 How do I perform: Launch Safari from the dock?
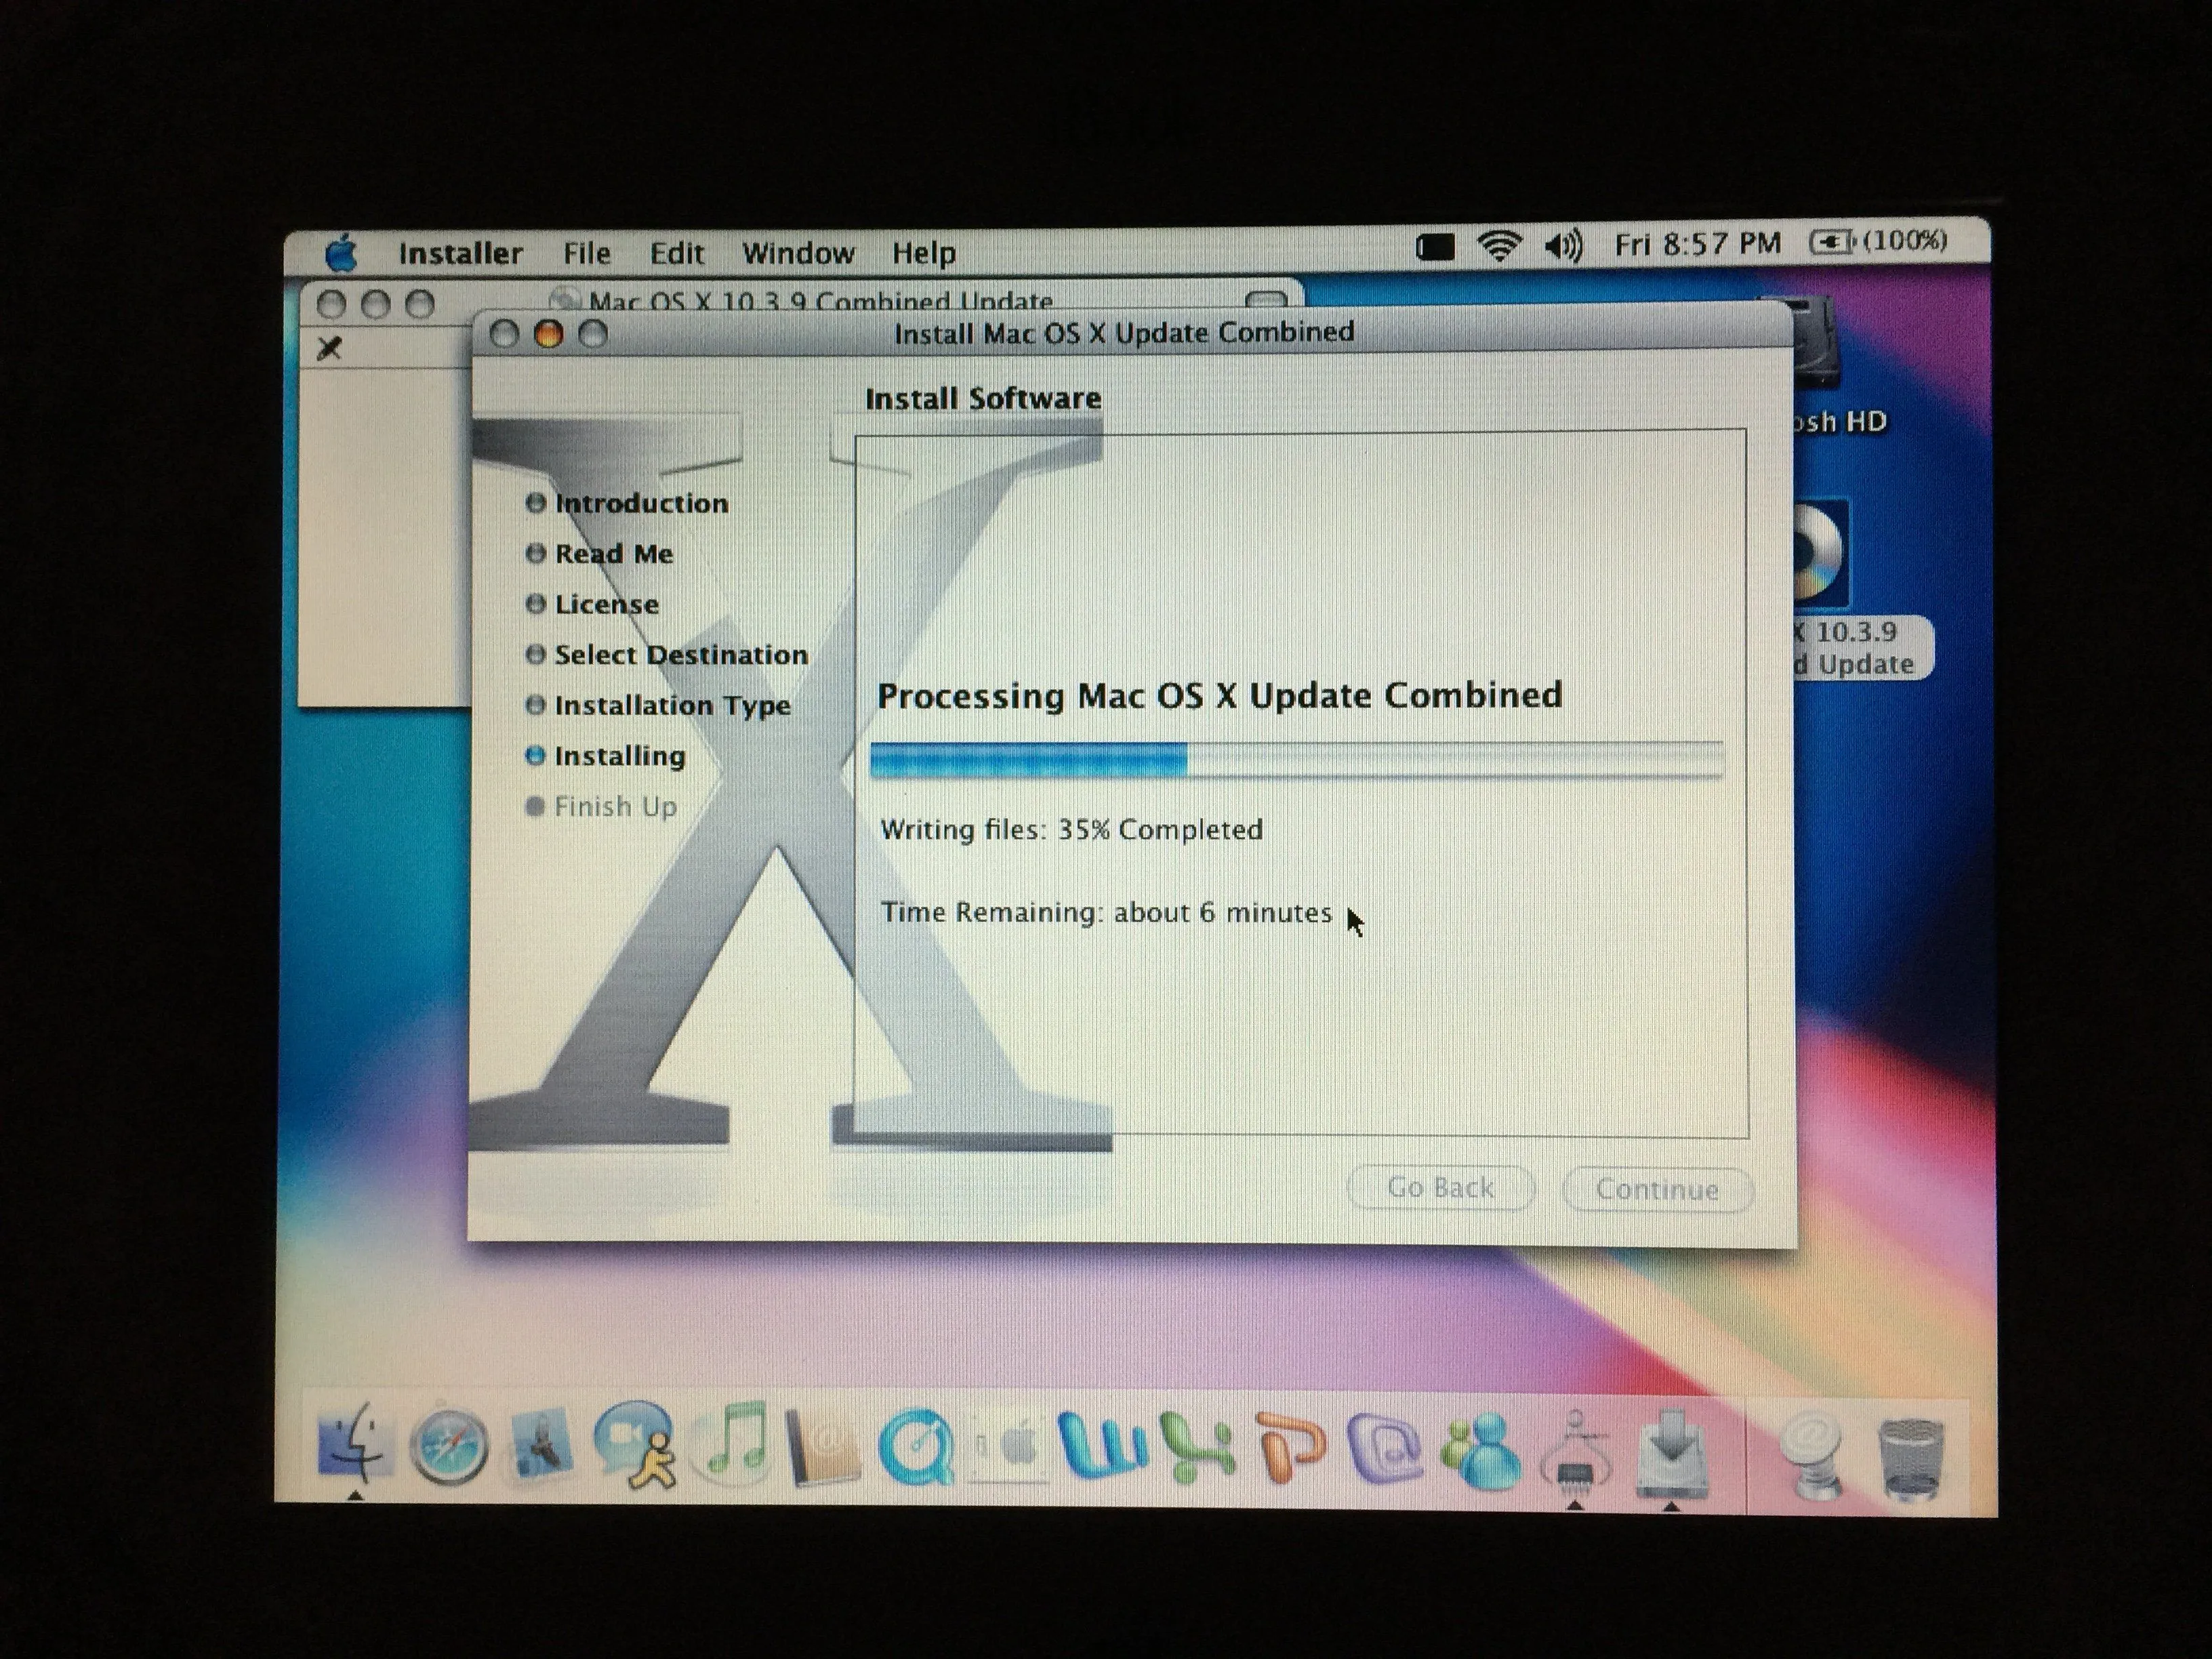tap(449, 1447)
